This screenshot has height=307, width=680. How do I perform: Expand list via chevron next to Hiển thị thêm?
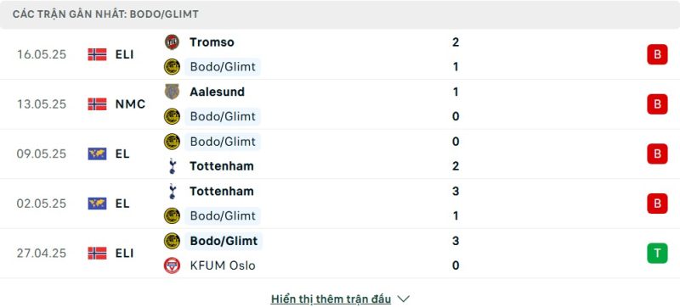tap(403, 299)
